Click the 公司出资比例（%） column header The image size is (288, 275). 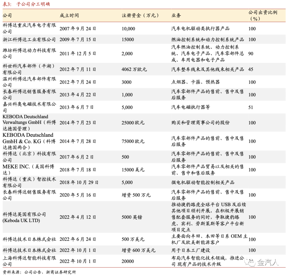263,15
